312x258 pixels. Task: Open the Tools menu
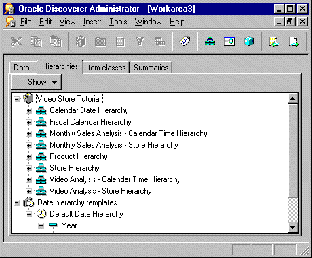[x=118, y=22]
